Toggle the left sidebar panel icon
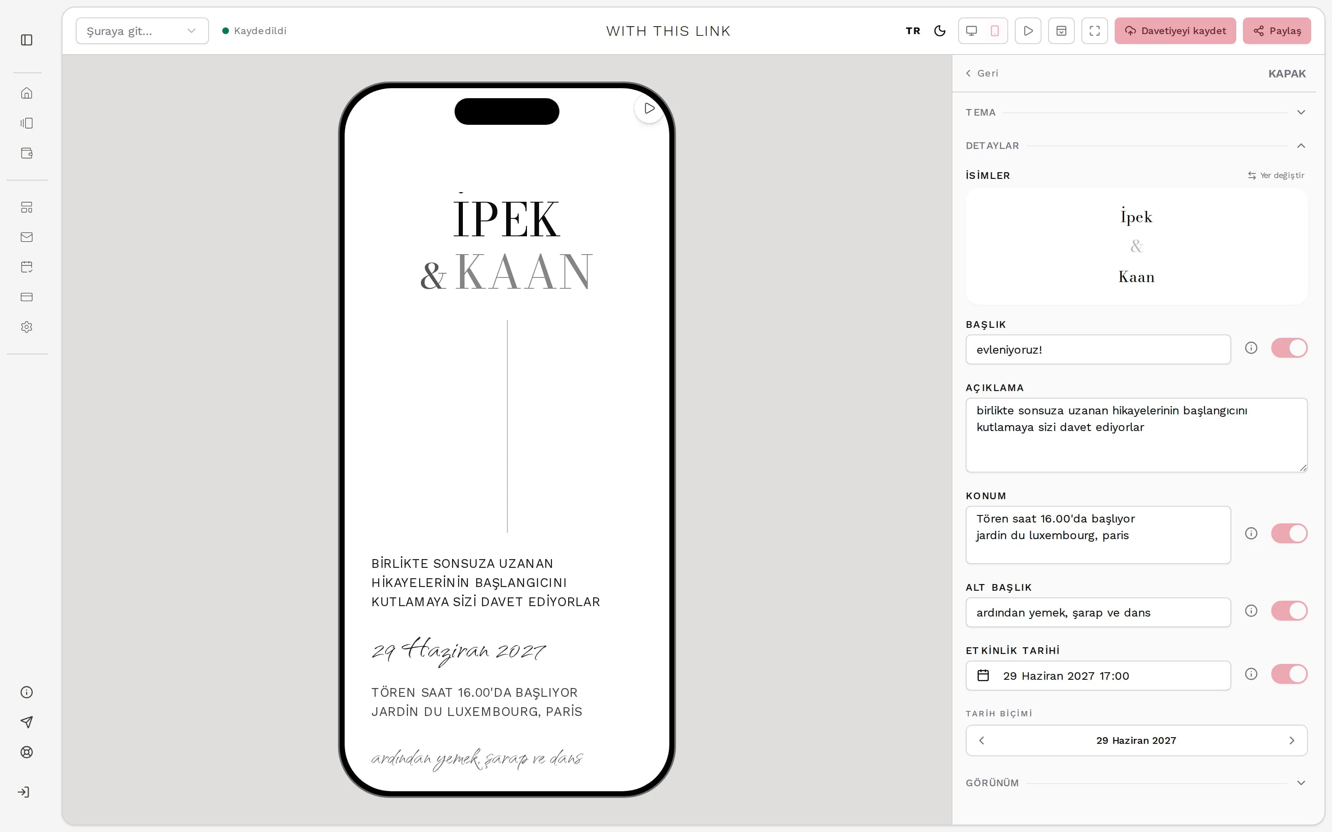Image resolution: width=1332 pixels, height=832 pixels. pos(26,40)
